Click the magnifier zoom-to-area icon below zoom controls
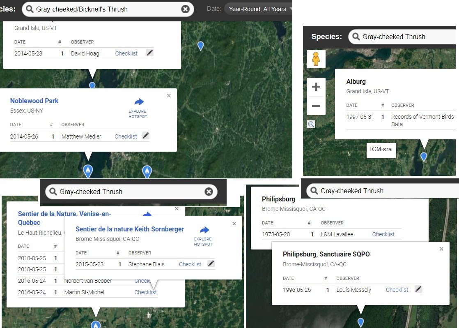 click(311, 124)
